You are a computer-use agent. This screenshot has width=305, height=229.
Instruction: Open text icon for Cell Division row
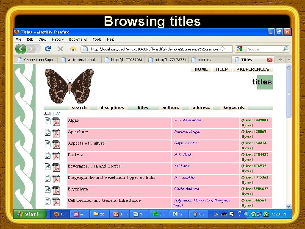pos(47,201)
